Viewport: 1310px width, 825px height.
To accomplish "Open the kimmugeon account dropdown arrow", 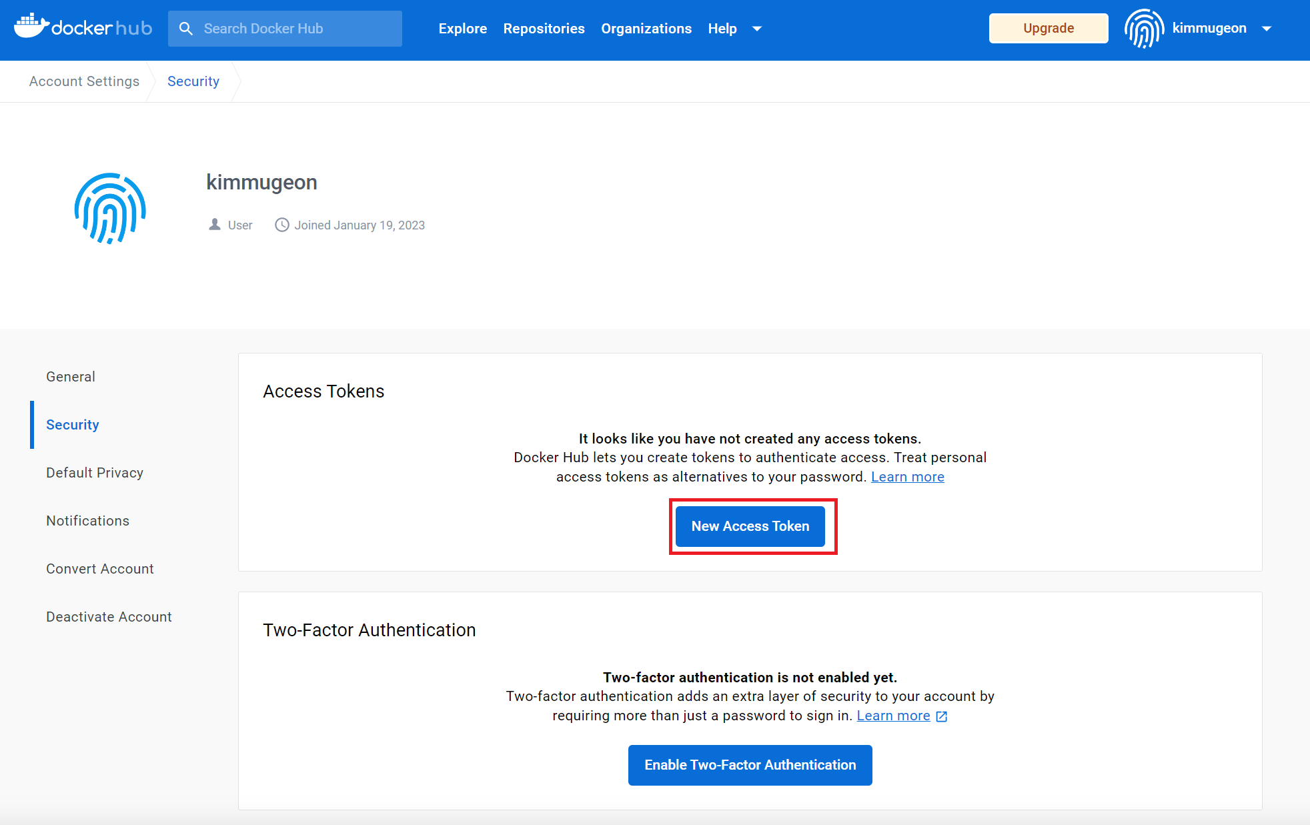I will pyautogui.click(x=1267, y=29).
